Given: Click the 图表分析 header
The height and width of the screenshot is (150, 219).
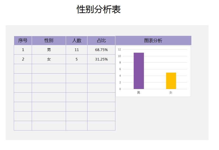Looking at the screenshot, I should pos(153,41).
